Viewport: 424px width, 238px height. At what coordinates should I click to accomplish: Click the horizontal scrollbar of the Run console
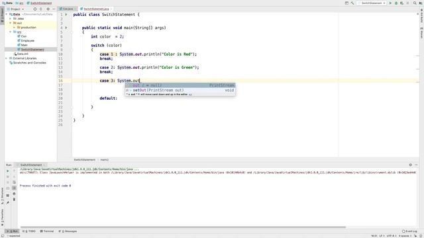point(183,227)
